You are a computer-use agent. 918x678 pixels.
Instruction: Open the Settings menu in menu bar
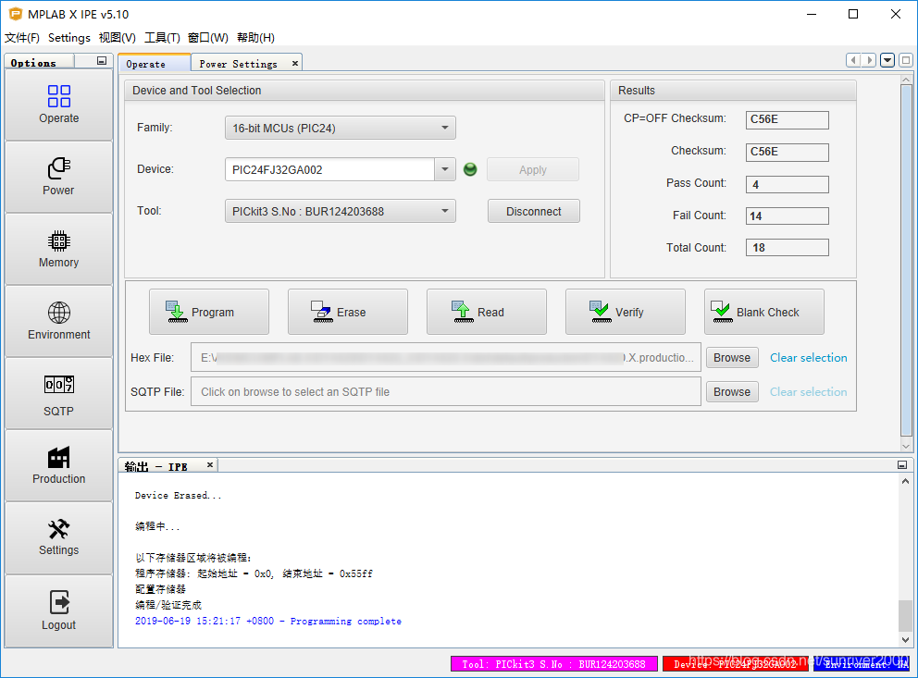point(69,37)
